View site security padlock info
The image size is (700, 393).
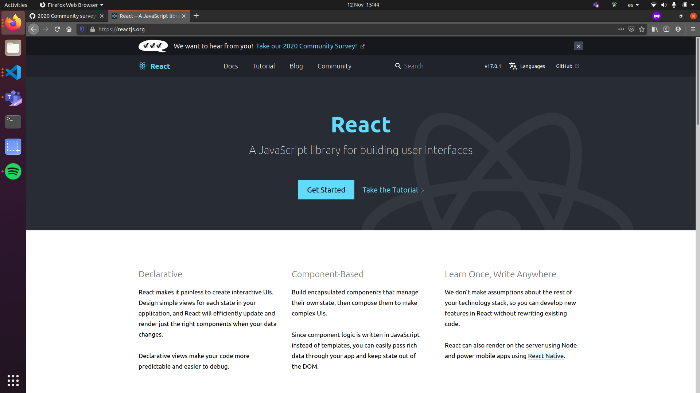pos(93,29)
